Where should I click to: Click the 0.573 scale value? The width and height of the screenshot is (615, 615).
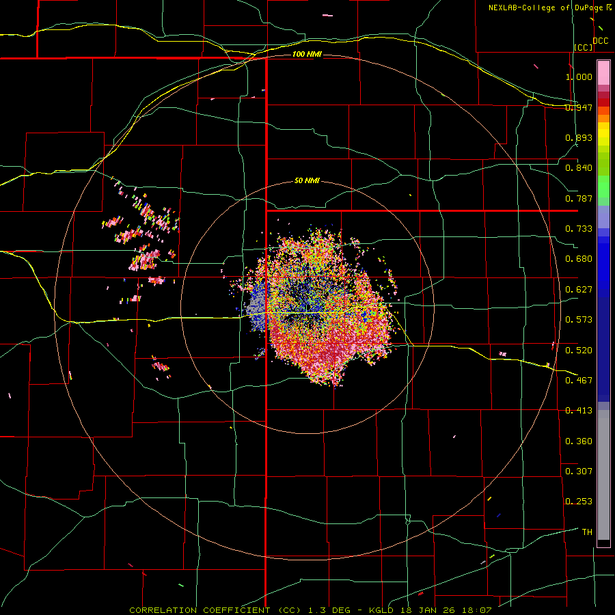(579, 320)
